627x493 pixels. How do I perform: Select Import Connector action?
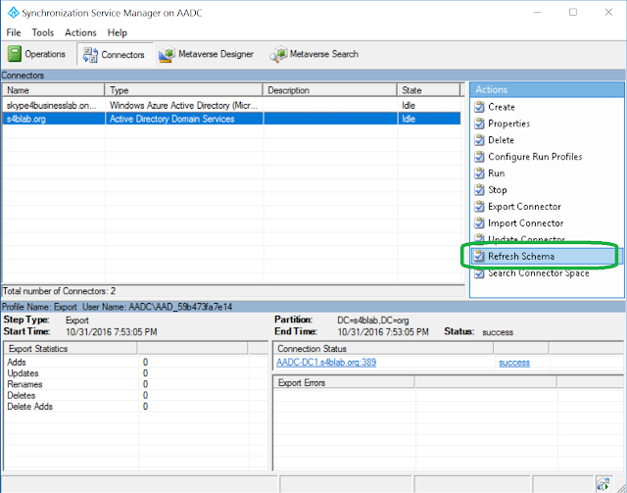(526, 223)
